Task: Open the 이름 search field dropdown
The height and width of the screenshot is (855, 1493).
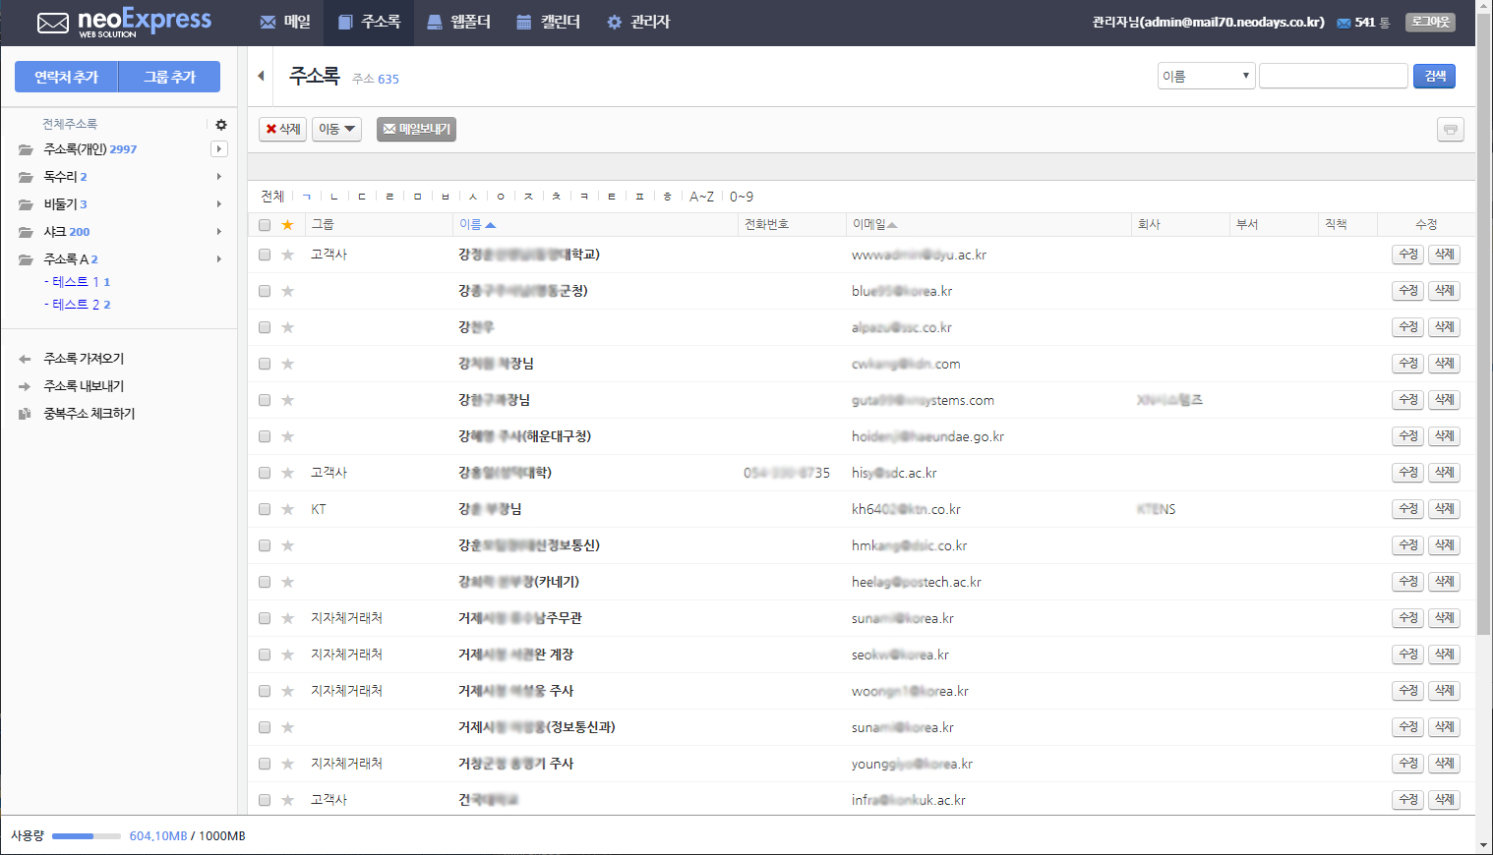Action: tap(1206, 76)
